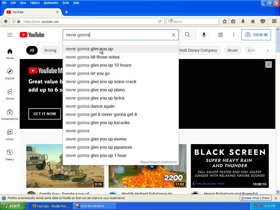Go to Firefox home page icon

[253, 21]
